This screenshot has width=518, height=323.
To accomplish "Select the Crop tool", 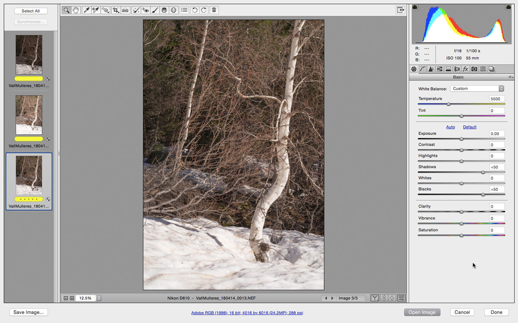I will [116, 10].
